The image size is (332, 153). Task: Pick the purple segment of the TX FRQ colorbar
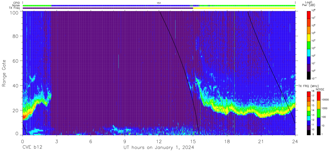click(309, 127)
